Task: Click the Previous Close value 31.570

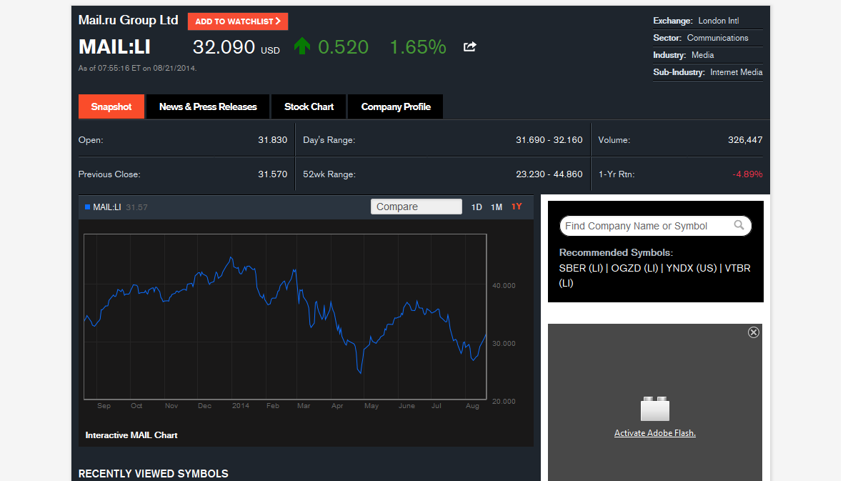Action: pos(273,174)
